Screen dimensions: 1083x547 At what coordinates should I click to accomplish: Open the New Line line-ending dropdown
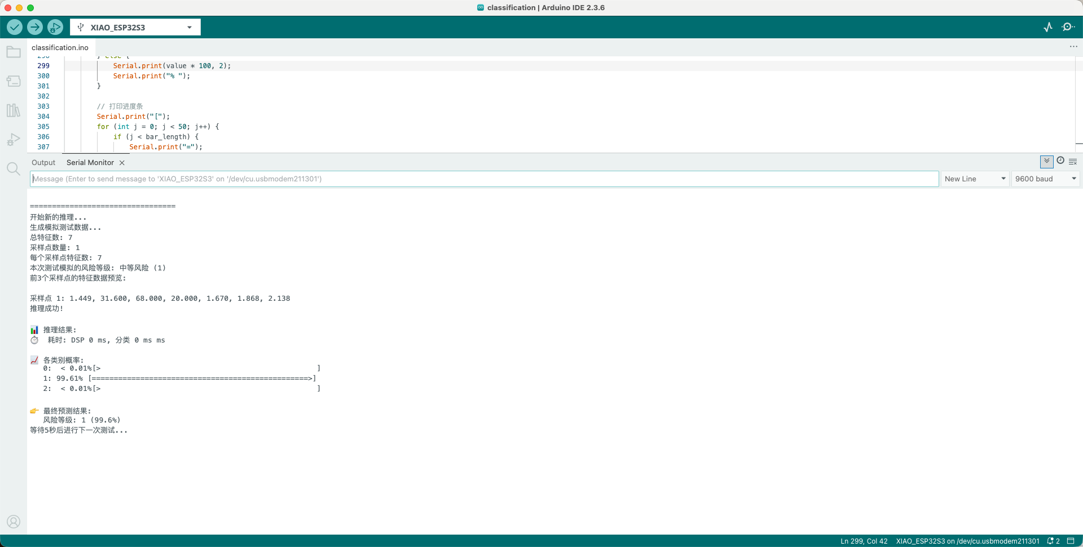point(975,179)
